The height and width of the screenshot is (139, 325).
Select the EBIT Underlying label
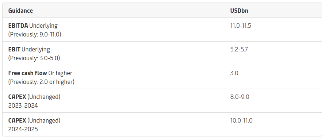click(x=29, y=49)
